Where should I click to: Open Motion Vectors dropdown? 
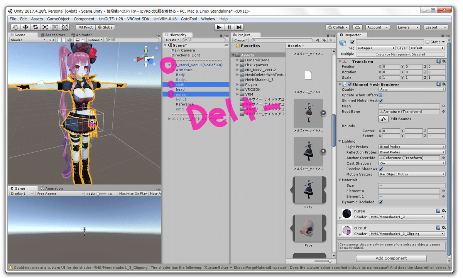click(412, 174)
